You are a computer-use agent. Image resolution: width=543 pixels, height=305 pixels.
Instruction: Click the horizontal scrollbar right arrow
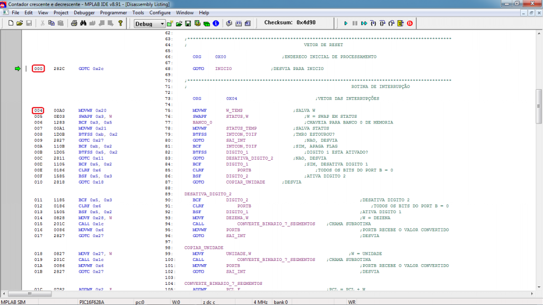pos(532,293)
